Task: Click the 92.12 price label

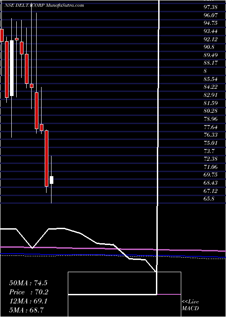Action: click(x=211, y=39)
